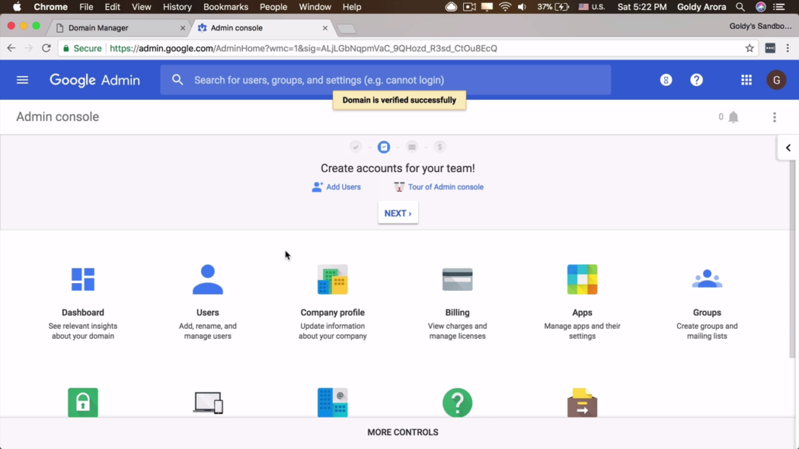Open the Billing card icon
Viewport: 799px width, 449px height.
[457, 279]
